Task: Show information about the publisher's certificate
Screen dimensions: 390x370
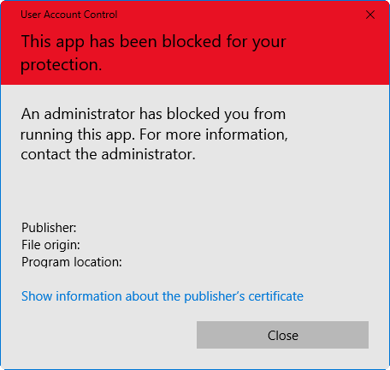Action: (162, 296)
